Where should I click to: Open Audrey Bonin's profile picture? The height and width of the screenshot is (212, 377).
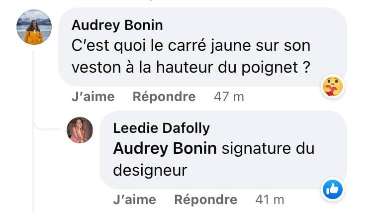click(34, 27)
